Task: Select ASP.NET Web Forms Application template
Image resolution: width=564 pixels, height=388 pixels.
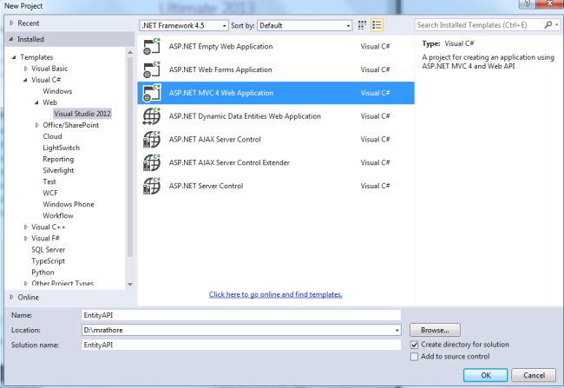Action: pos(276,69)
